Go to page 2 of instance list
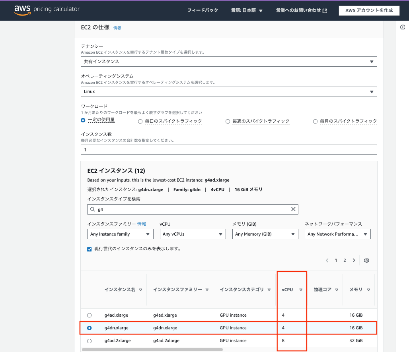This screenshot has height=352, width=409. (345, 260)
